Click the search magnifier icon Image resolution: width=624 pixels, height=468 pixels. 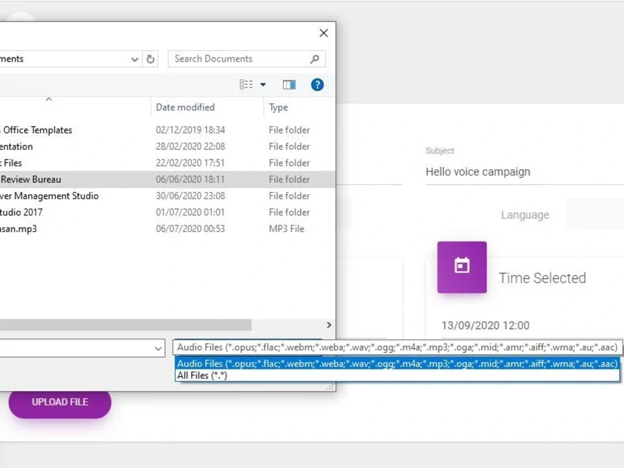(x=314, y=59)
